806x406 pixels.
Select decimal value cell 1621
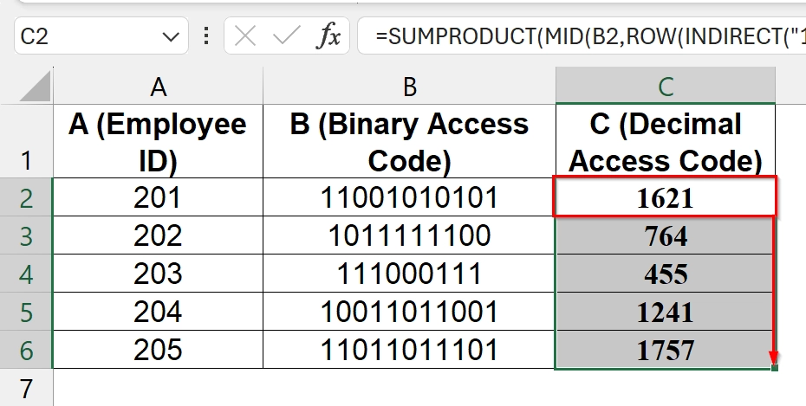tap(665, 197)
